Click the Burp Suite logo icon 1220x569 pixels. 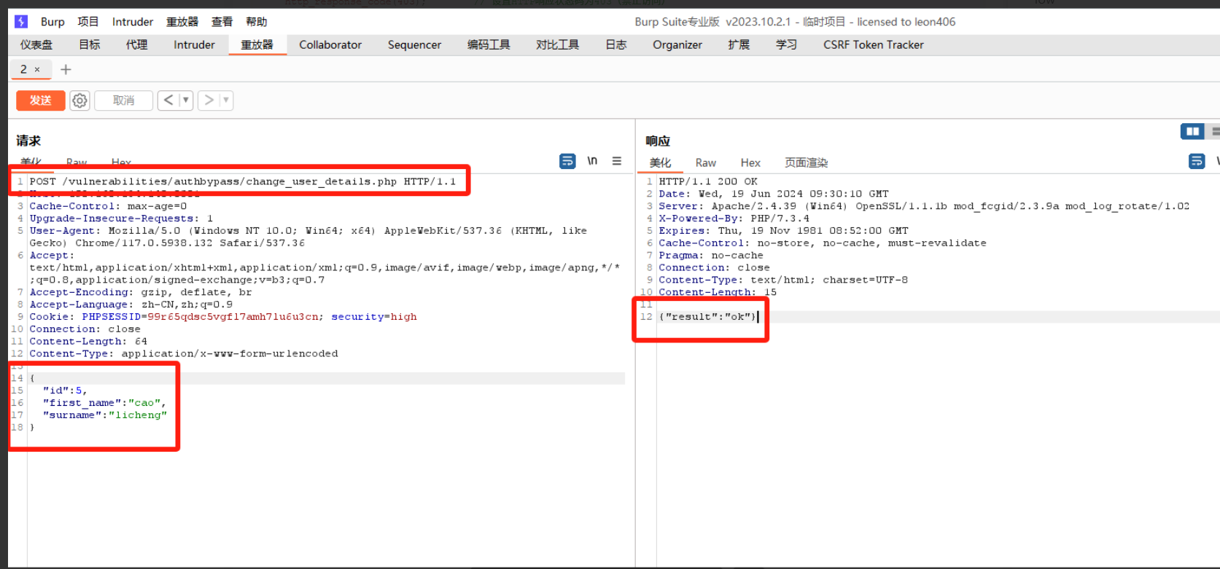pos(21,21)
